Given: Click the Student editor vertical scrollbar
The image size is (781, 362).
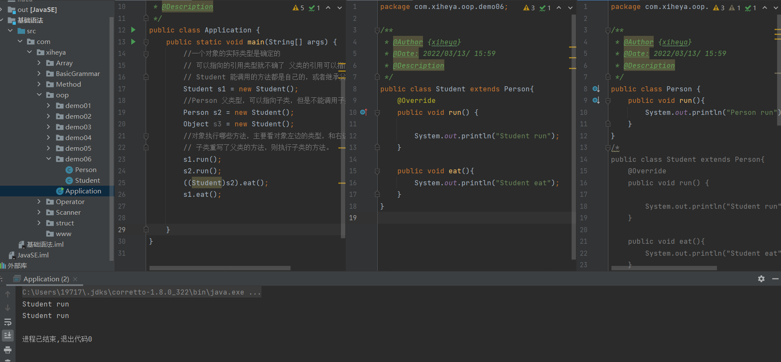Looking at the screenshot, I should [x=573, y=137].
